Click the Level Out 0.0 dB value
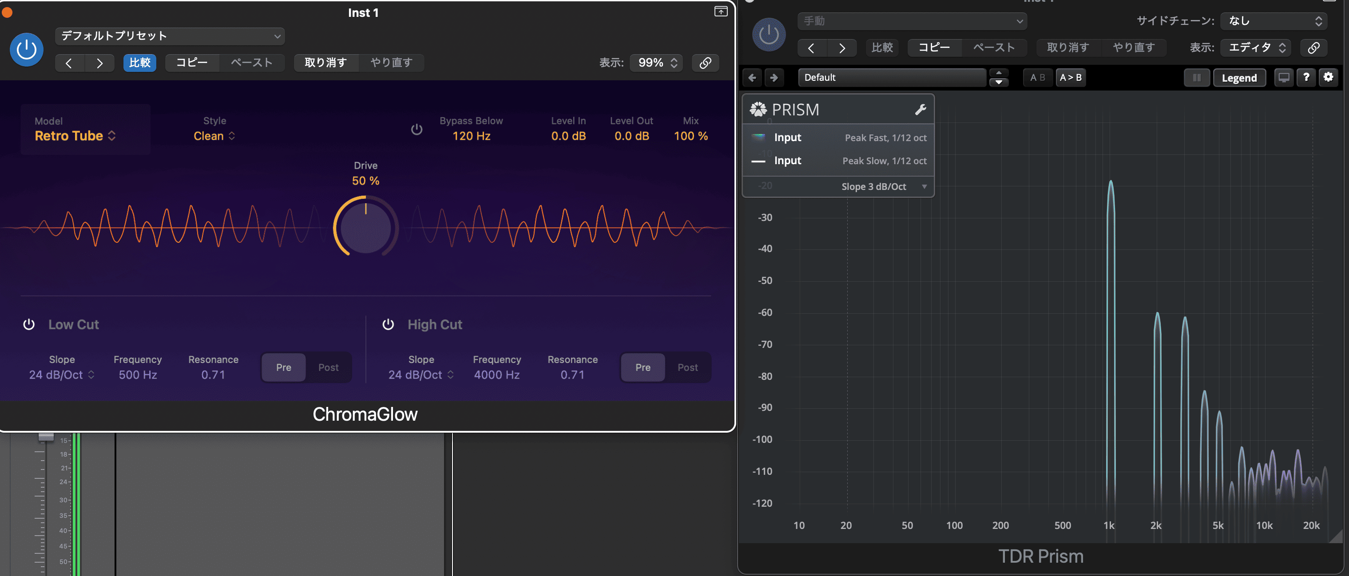The image size is (1349, 576). (x=631, y=136)
